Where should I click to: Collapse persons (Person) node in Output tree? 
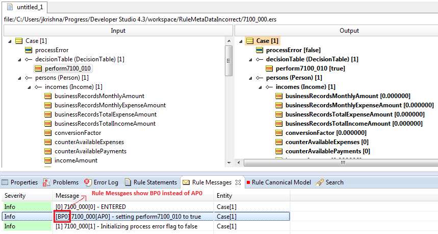click(x=250, y=78)
